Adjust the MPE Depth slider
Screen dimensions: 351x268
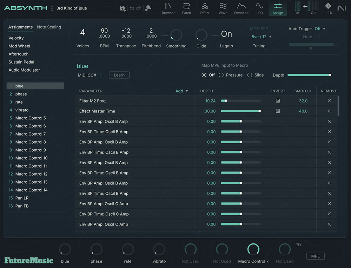pos(309,75)
